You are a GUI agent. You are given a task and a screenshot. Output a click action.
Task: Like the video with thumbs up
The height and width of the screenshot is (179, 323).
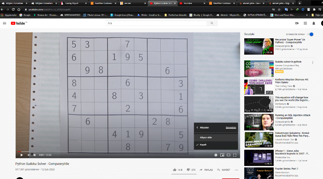coord(175,170)
